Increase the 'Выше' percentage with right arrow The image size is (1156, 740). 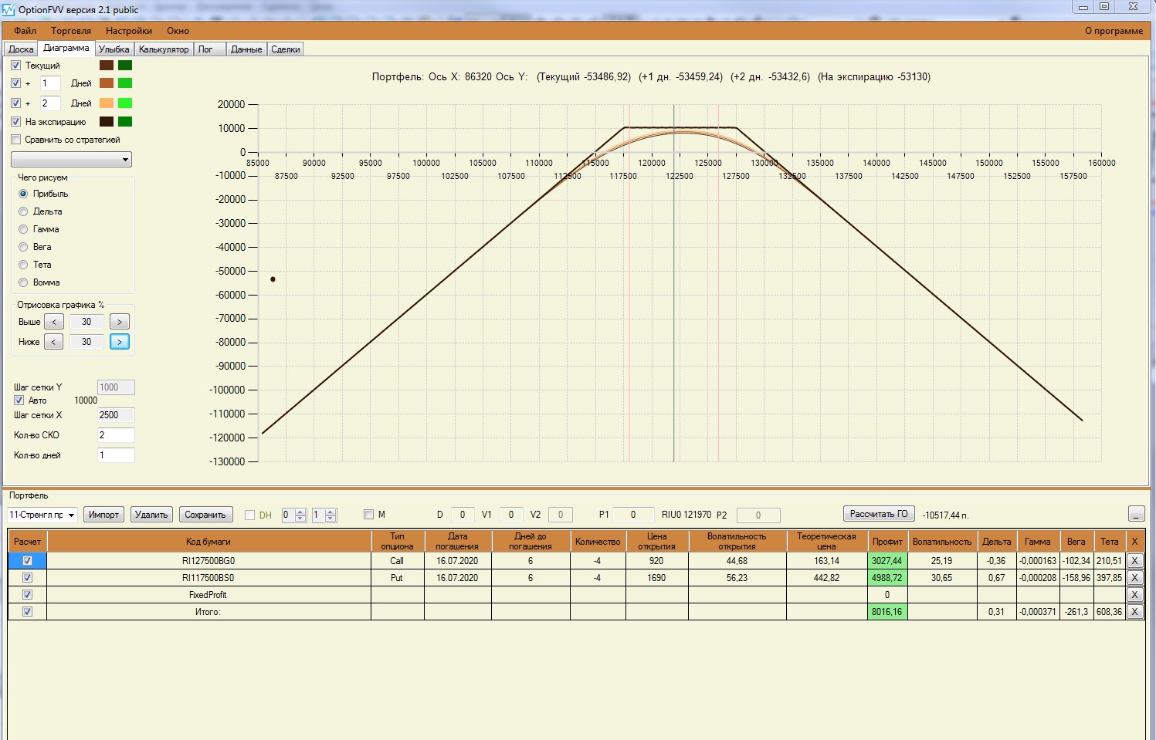[x=120, y=322]
